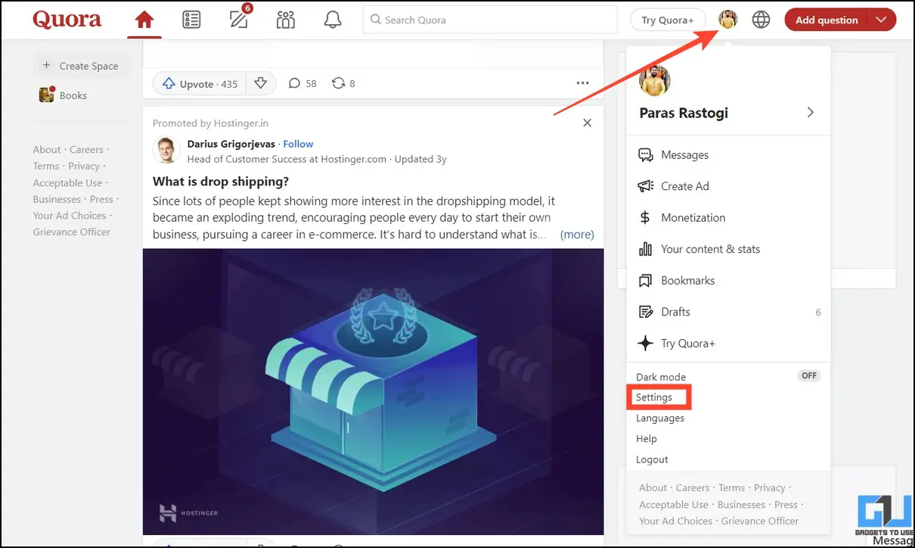
Task: Open comments showing 58
Action: (x=302, y=83)
